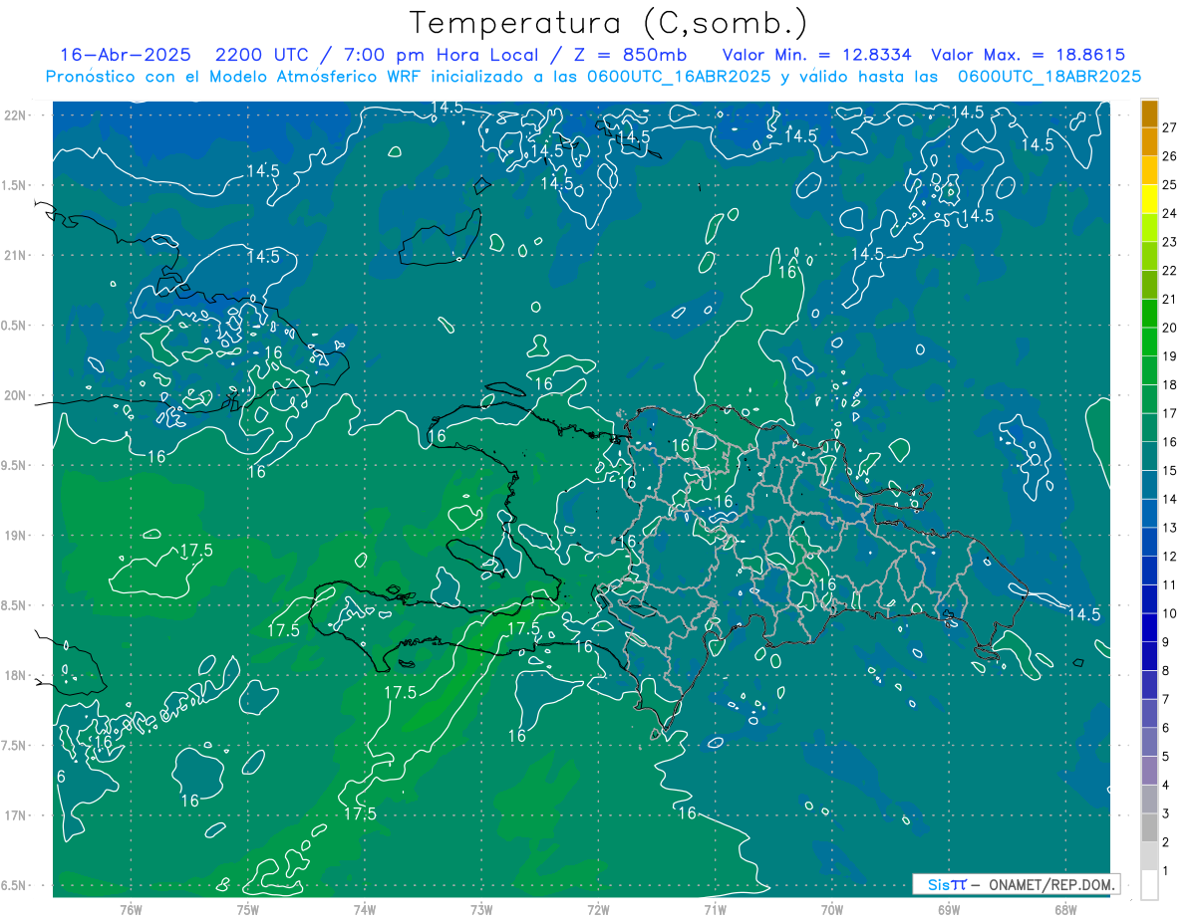This screenshot has height=923, width=1196.
Task: Click the 'Valor Min. = 12.8334' readout
Action: click(819, 55)
